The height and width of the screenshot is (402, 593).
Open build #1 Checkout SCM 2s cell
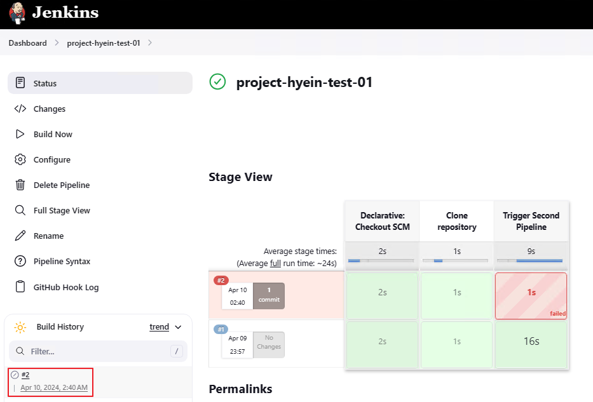(383, 345)
